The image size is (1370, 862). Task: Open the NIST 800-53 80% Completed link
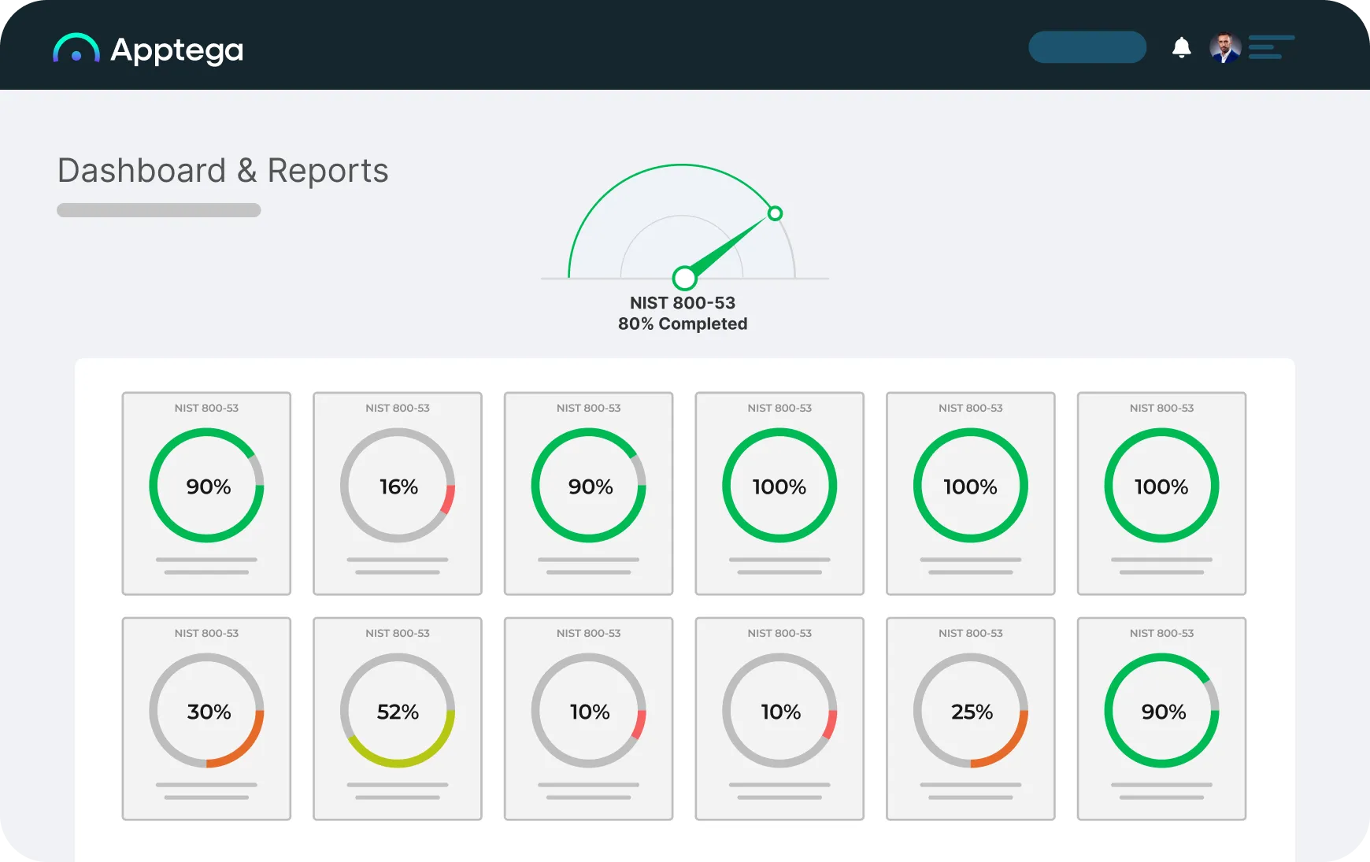click(683, 313)
